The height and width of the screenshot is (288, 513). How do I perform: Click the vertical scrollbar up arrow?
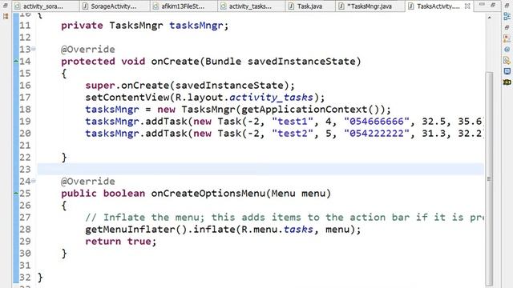tap(489, 18)
